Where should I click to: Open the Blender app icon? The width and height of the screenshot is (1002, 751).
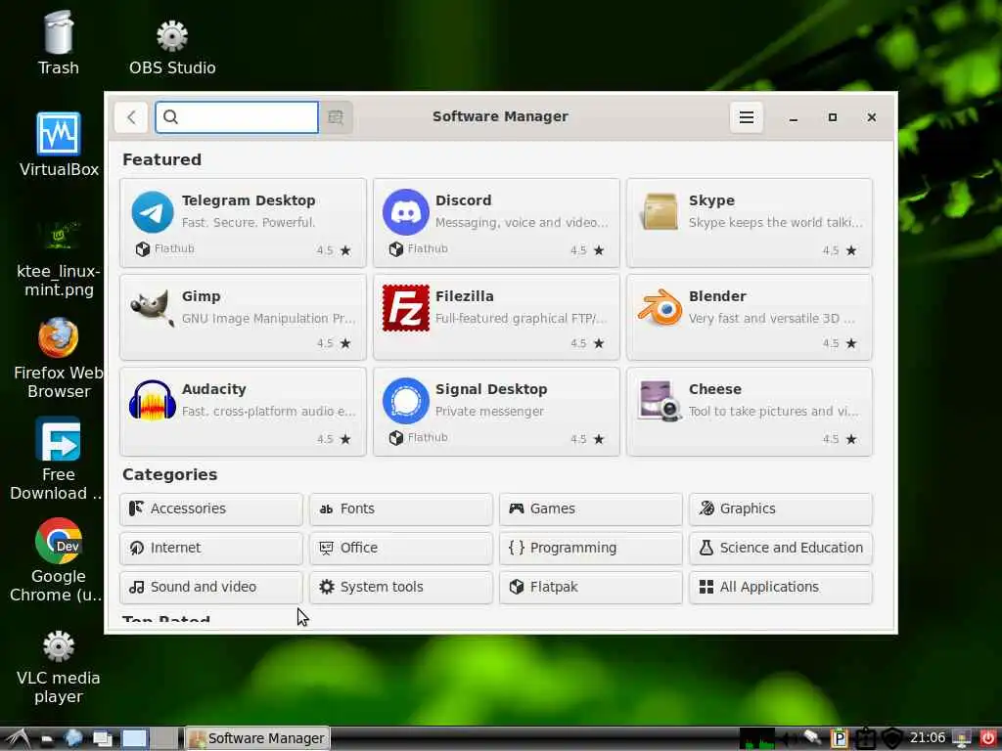tap(660, 307)
